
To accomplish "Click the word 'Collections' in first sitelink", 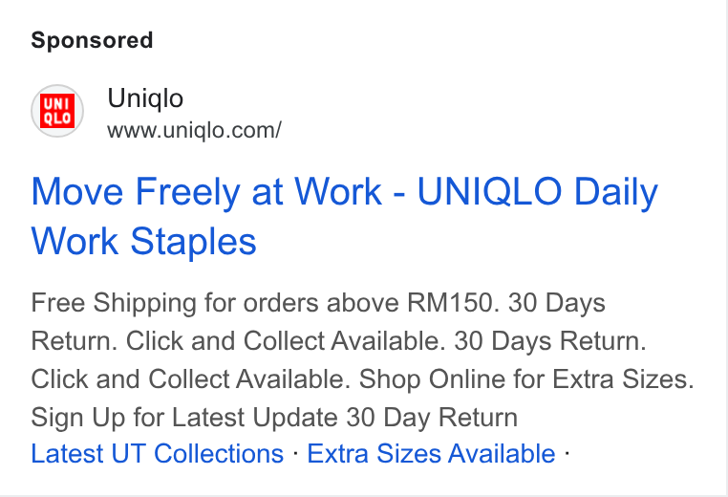I will [x=219, y=453].
